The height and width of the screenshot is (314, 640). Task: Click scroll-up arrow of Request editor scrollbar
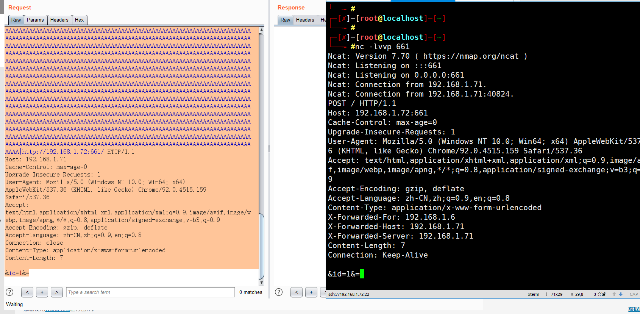261,30
